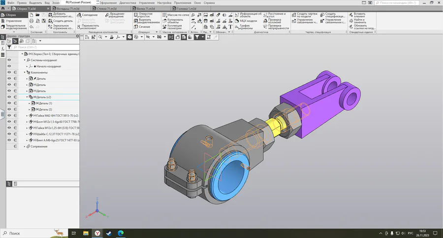The height and width of the screenshot is (238, 443).
Task: Toggle visibility eye of Гайка М42-6Н row
Action: 9,115
